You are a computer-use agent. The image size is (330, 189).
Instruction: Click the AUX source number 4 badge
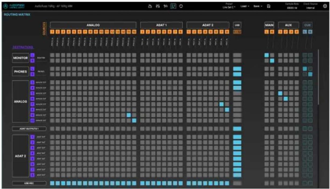pos(297,32)
